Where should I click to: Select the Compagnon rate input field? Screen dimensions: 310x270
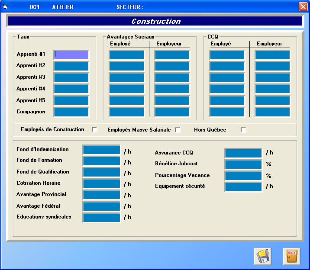[x=71, y=112]
